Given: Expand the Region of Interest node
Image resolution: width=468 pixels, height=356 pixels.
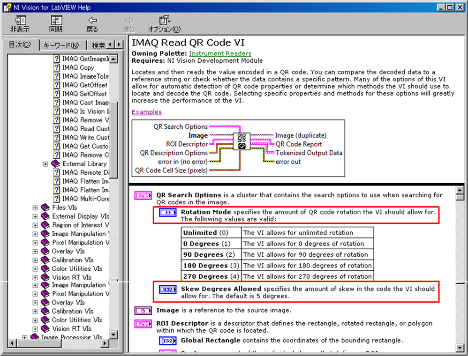Looking at the screenshot, I should 35,225.
